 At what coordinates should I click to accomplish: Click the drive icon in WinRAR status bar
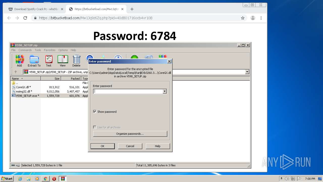[x=13, y=165]
